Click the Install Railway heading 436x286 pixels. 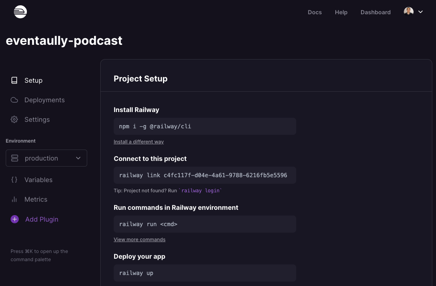click(x=137, y=110)
